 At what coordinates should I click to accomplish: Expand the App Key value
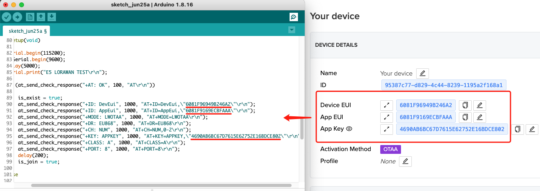[386, 129]
